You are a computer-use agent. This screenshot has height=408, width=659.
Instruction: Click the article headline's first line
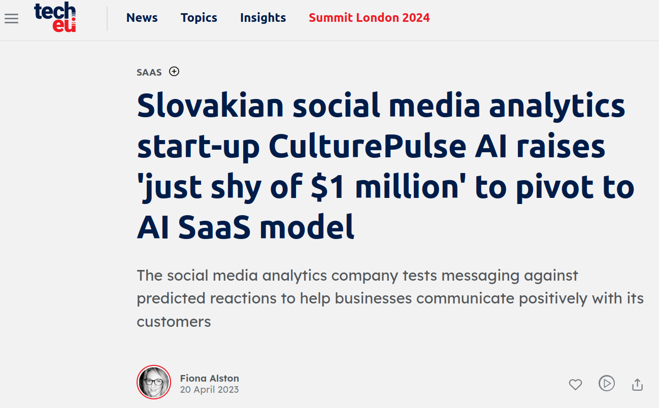(381, 106)
